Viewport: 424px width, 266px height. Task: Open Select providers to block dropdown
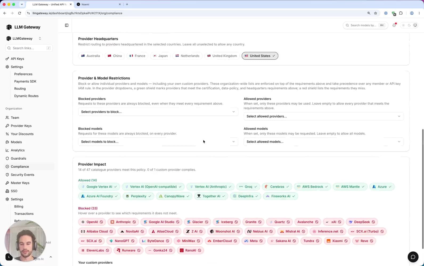pos(158,112)
